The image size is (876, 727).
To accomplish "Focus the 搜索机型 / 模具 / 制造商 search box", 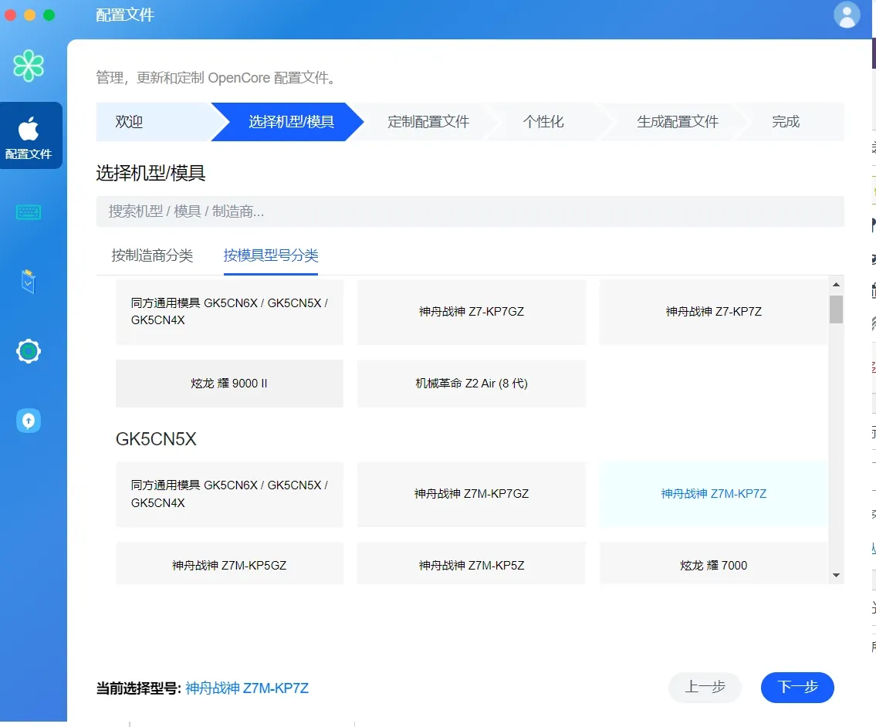I will click(x=470, y=211).
